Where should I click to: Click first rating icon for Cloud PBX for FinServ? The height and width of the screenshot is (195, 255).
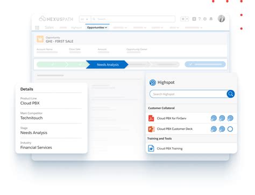pyautogui.click(x=214, y=118)
